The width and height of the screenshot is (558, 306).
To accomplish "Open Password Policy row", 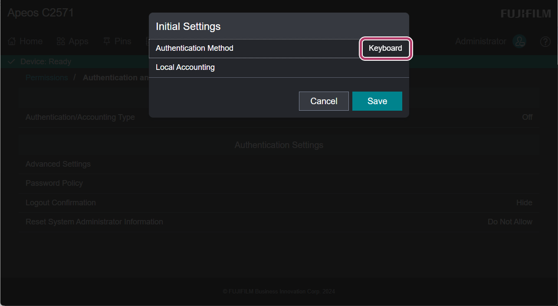I will coord(279,183).
